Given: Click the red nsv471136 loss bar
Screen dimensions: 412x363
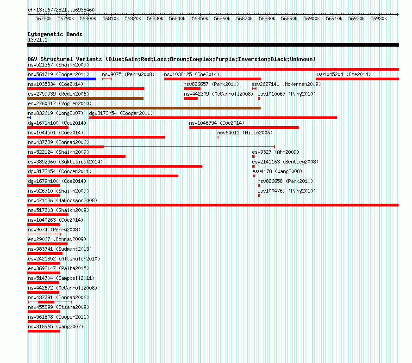Looking at the screenshot, I should pos(213,205).
